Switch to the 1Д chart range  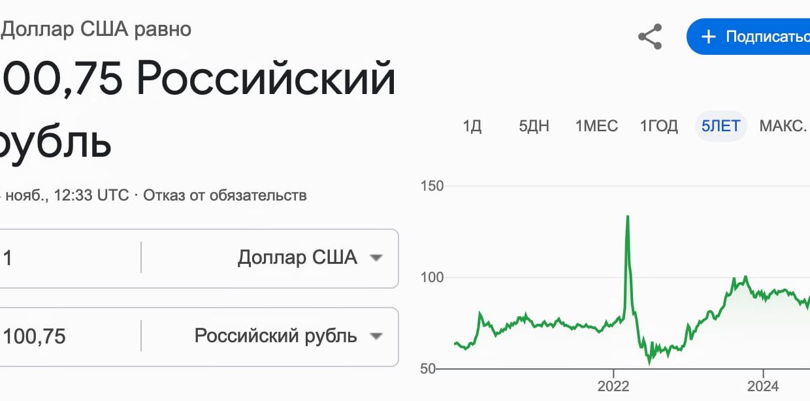click(472, 126)
